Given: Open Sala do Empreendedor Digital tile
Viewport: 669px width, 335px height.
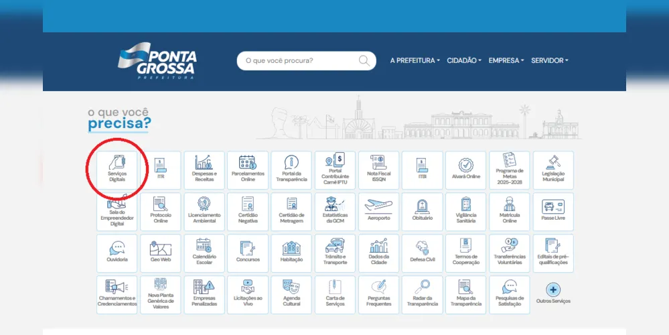Looking at the screenshot, I should (x=117, y=212).
